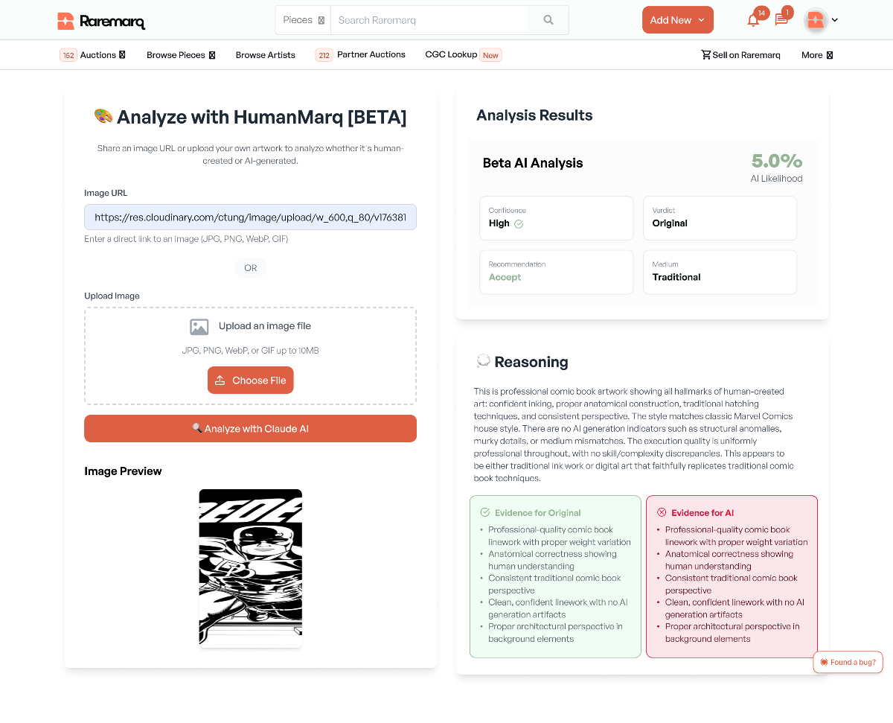Expand the profile avatar menu
Viewport: 893px width, 723px height.
[x=821, y=20]
